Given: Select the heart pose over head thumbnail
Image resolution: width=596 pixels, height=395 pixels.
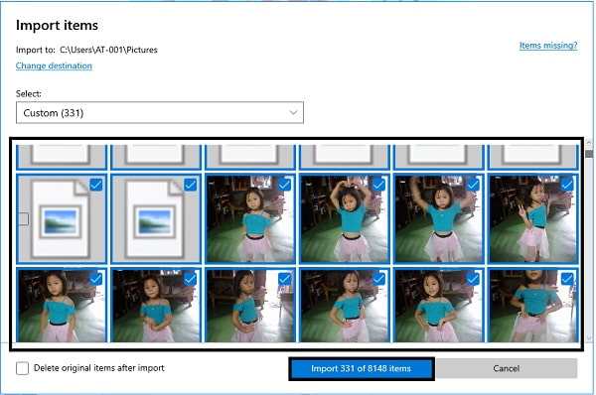Looking at the screenshot, I should click(345, 218).
